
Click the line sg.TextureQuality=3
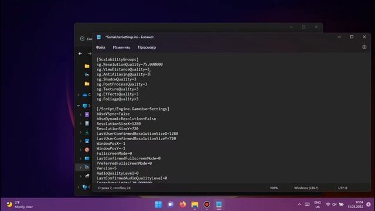tap(117, 89)
